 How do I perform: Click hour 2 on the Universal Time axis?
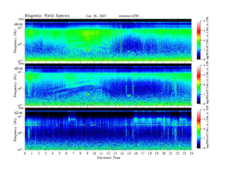[x=39, y=153]
